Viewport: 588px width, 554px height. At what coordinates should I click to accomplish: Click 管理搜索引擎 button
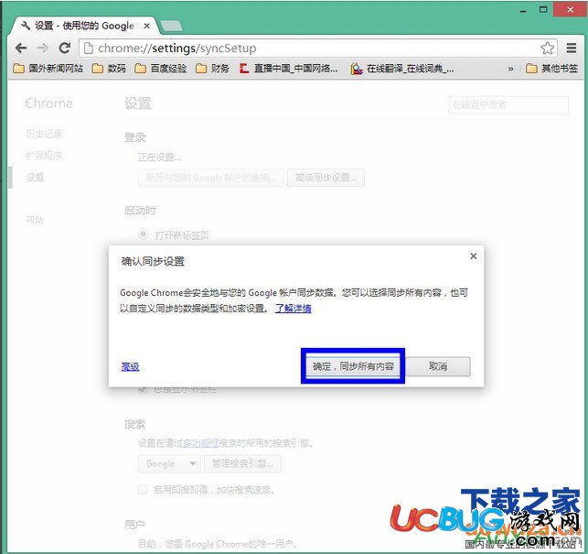click(x=242, y=464)
